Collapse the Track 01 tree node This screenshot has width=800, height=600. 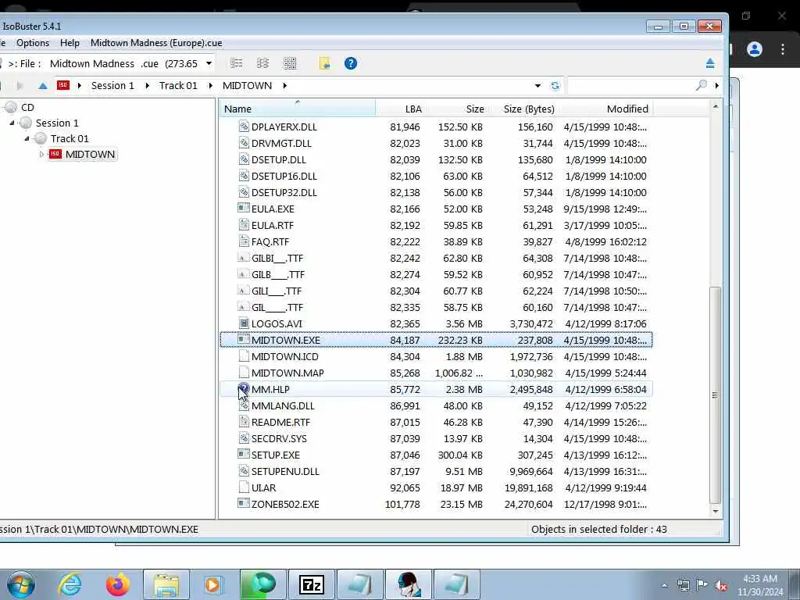[x=27, y=139]
